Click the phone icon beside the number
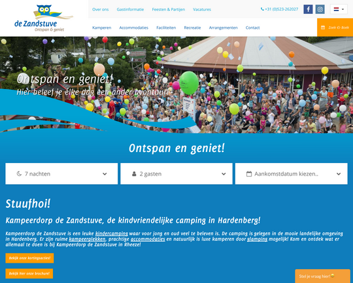 click(x=262, y=9)
